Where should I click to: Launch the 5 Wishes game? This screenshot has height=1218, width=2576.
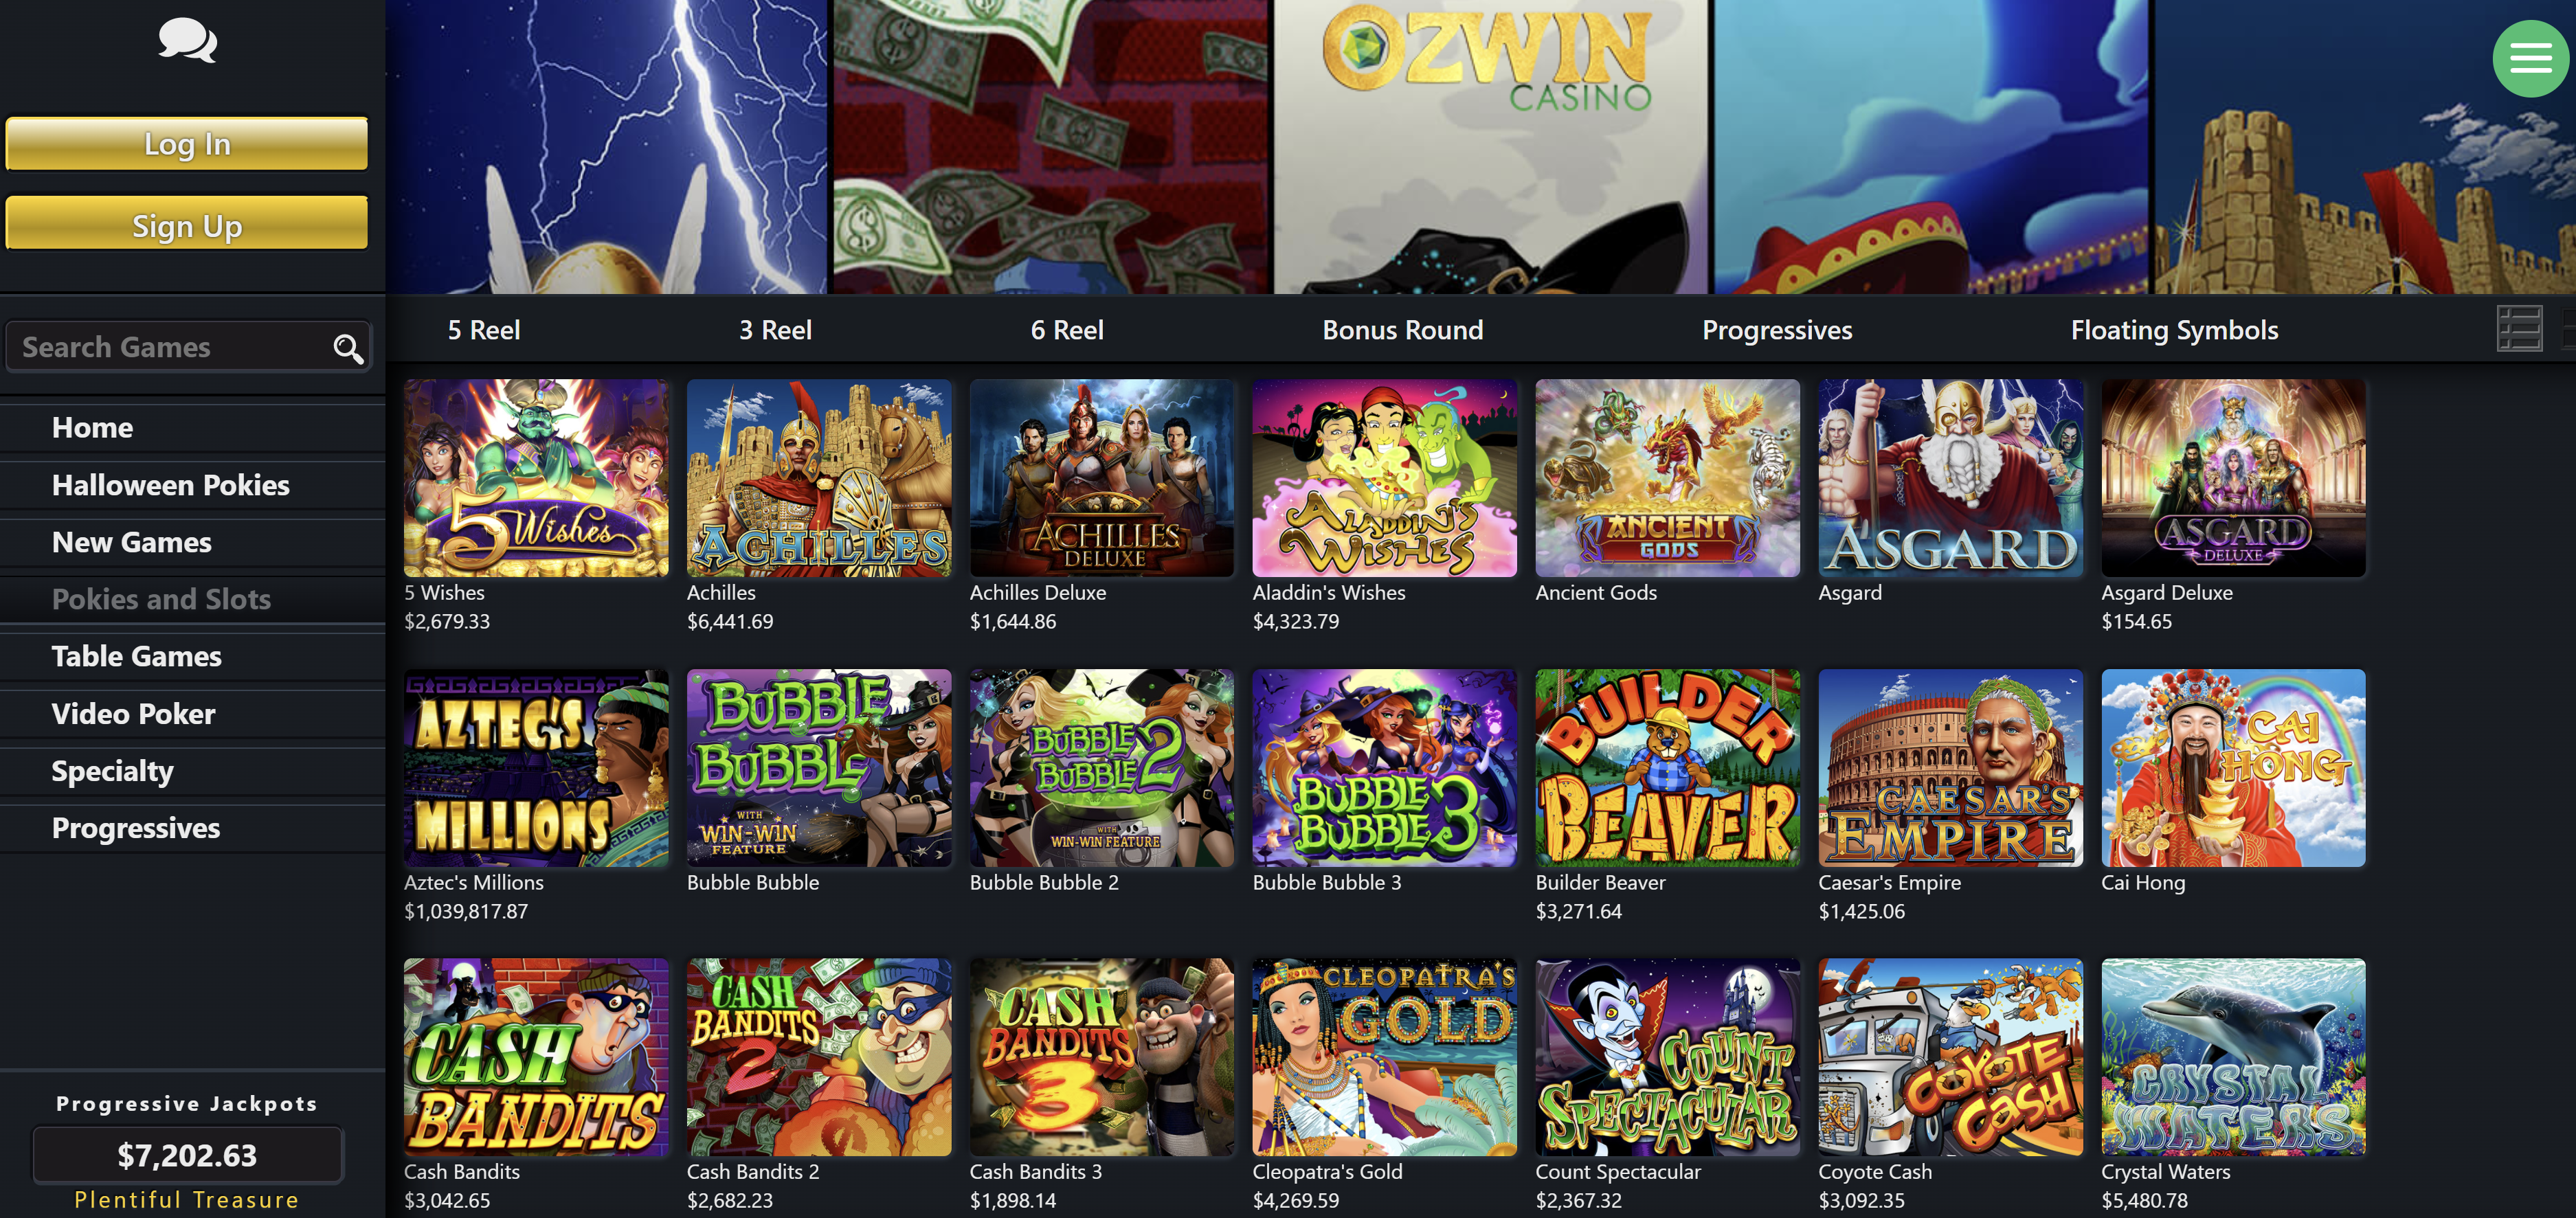(536, 478)
